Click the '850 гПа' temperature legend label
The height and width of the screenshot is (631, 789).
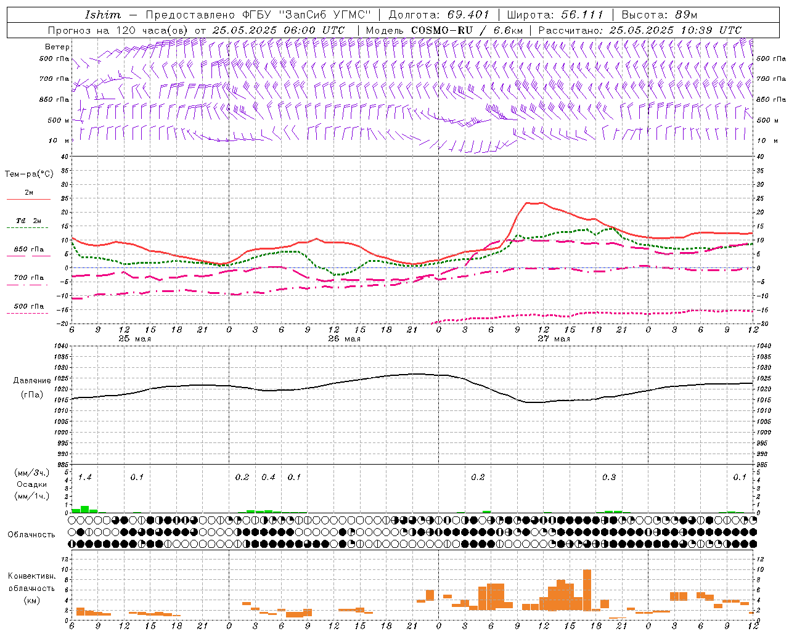(x=29, y=250)
